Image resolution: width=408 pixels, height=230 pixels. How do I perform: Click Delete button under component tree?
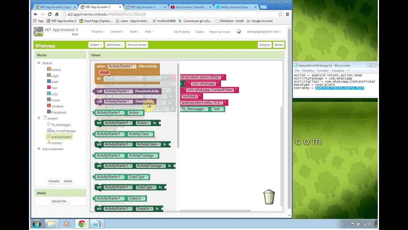[x=68, y=181]
